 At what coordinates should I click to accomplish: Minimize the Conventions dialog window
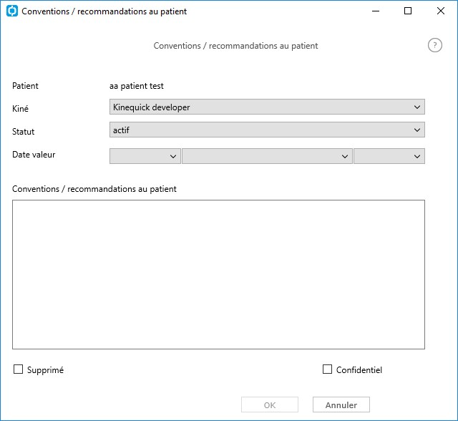pyautogui.click(x=376, y=11)
